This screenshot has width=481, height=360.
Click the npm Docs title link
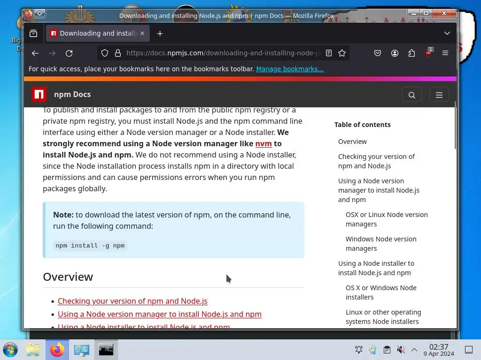[x=72, y=94]
